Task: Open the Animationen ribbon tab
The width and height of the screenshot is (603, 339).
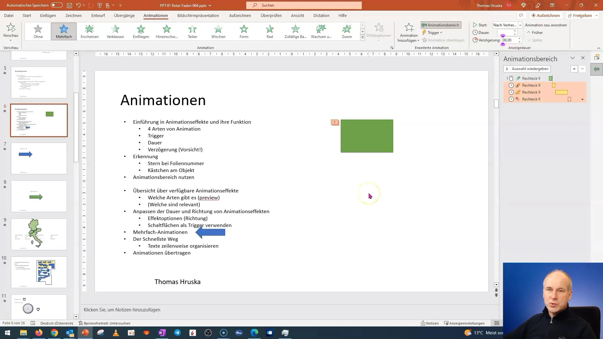Action: [156, 15]
